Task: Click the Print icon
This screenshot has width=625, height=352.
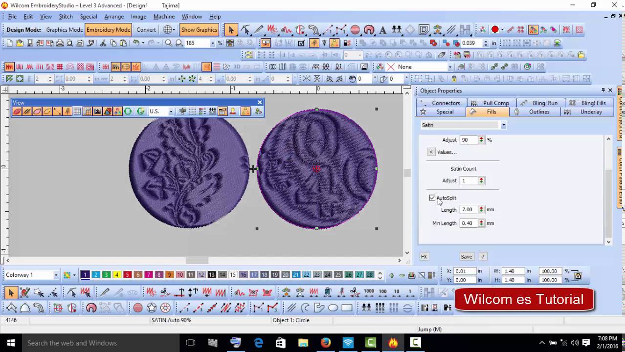Action: tap(60, 43)
